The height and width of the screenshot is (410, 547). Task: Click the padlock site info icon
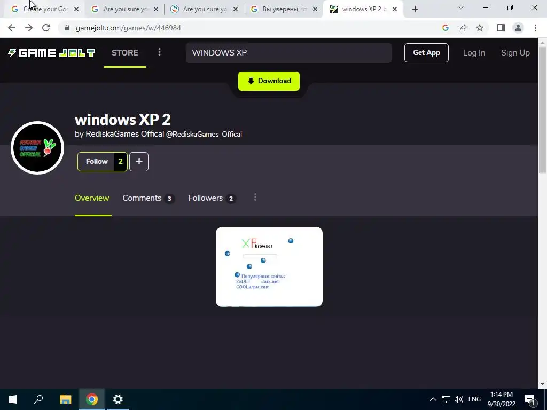(67, 28)
